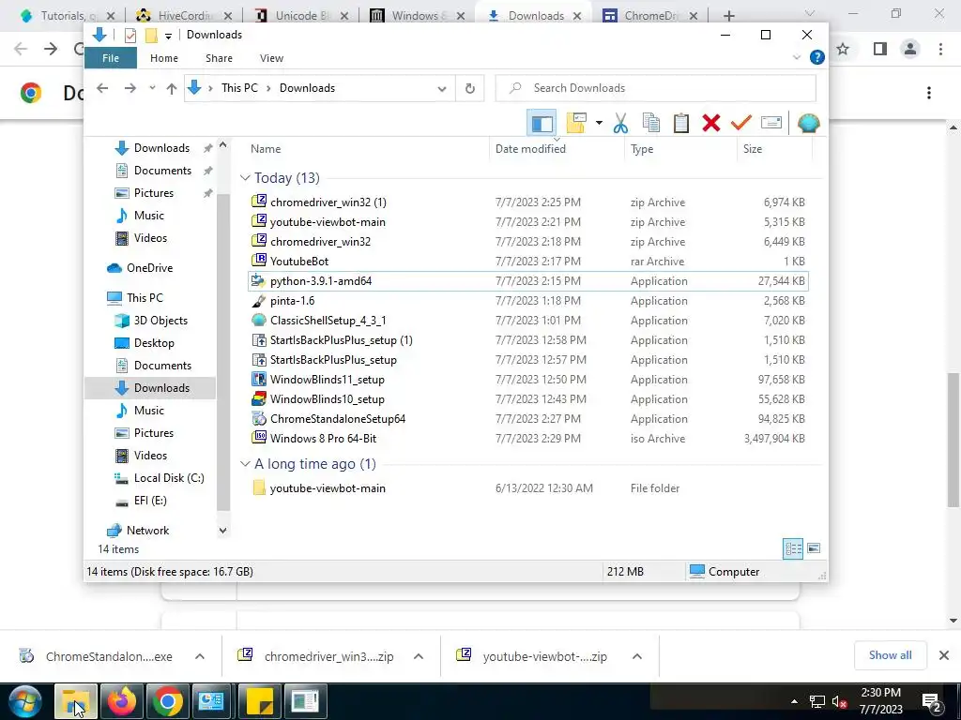Viewport: 961px width, 720px height.
Task: Open pinned Downloads in Quick access
Action: (x=161, y=148)
